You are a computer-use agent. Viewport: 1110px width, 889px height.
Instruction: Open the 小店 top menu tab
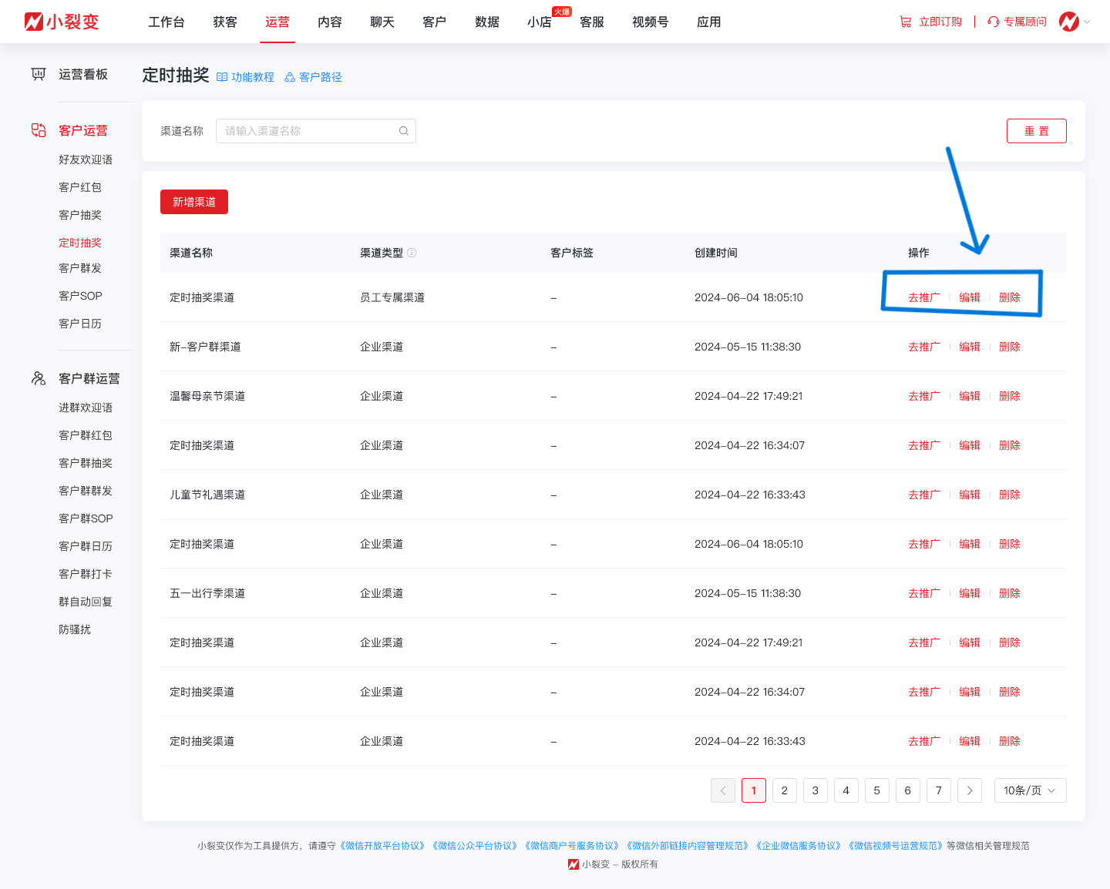540,22
